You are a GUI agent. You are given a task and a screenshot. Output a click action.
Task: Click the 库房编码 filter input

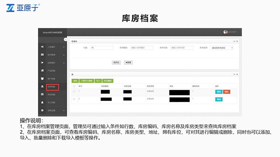coord(142,48)
